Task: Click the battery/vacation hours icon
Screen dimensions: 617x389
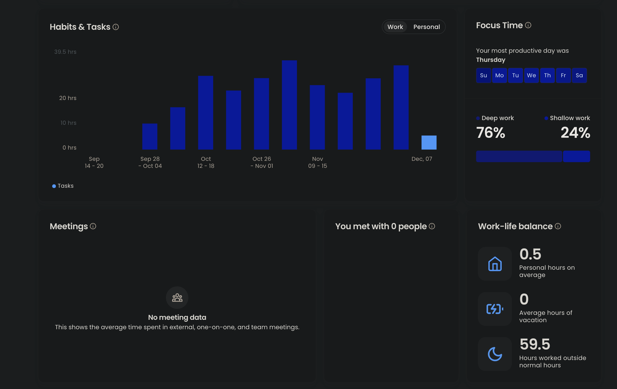Action: [x=494, y=309]
